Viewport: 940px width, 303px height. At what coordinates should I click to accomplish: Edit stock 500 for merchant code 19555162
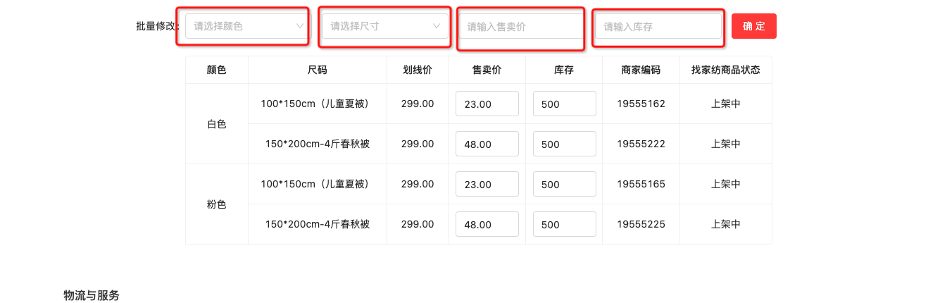pos(565,104)
